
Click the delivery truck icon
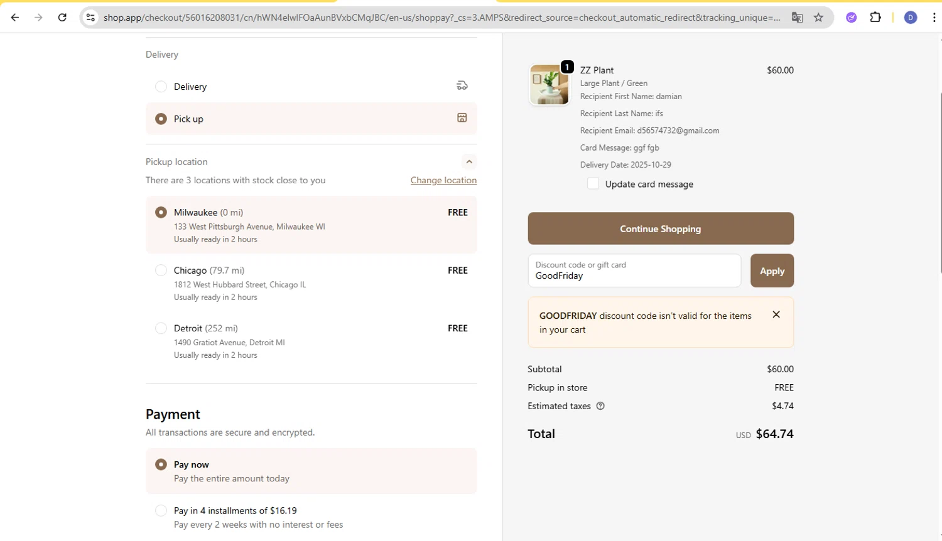[x=462, y=85]
